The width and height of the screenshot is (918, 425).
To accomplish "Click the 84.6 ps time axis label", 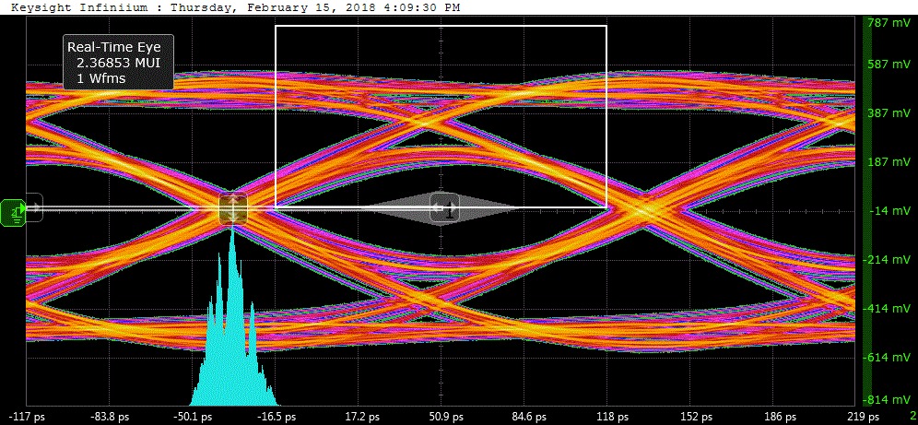I will click(527, 417).
